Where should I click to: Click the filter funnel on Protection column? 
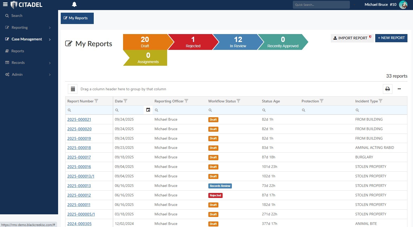pos(322,101)
